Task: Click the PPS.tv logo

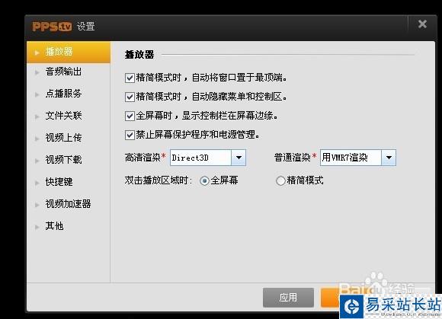Action: click(52, 27)
